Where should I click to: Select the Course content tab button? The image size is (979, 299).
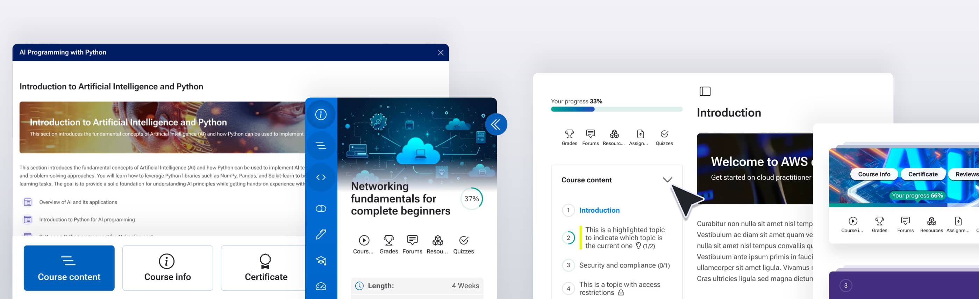(x=69, y=268)
